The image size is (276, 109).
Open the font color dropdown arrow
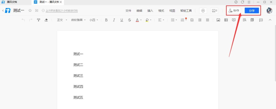[141, 20]
